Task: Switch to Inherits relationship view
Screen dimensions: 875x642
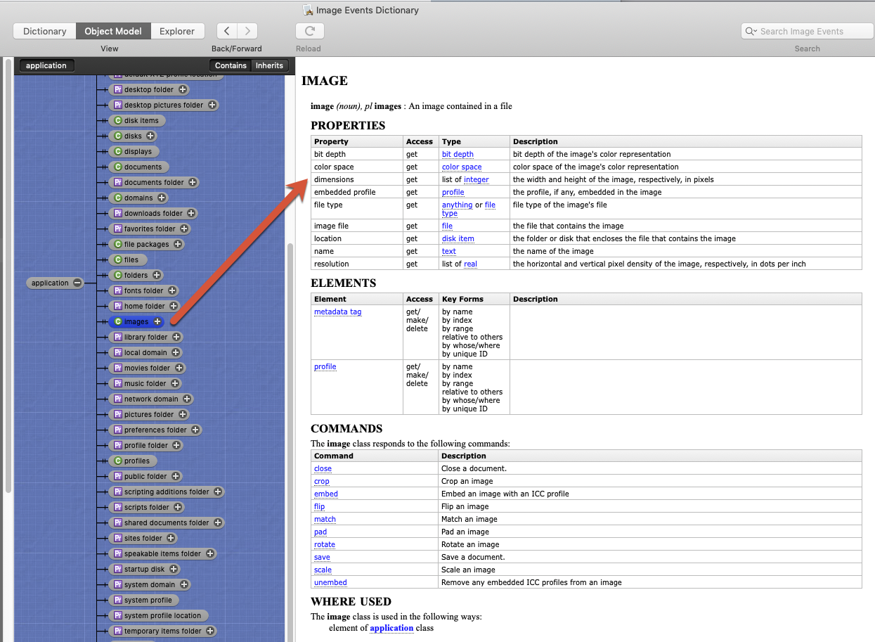Action: click(x=269, y=65)
